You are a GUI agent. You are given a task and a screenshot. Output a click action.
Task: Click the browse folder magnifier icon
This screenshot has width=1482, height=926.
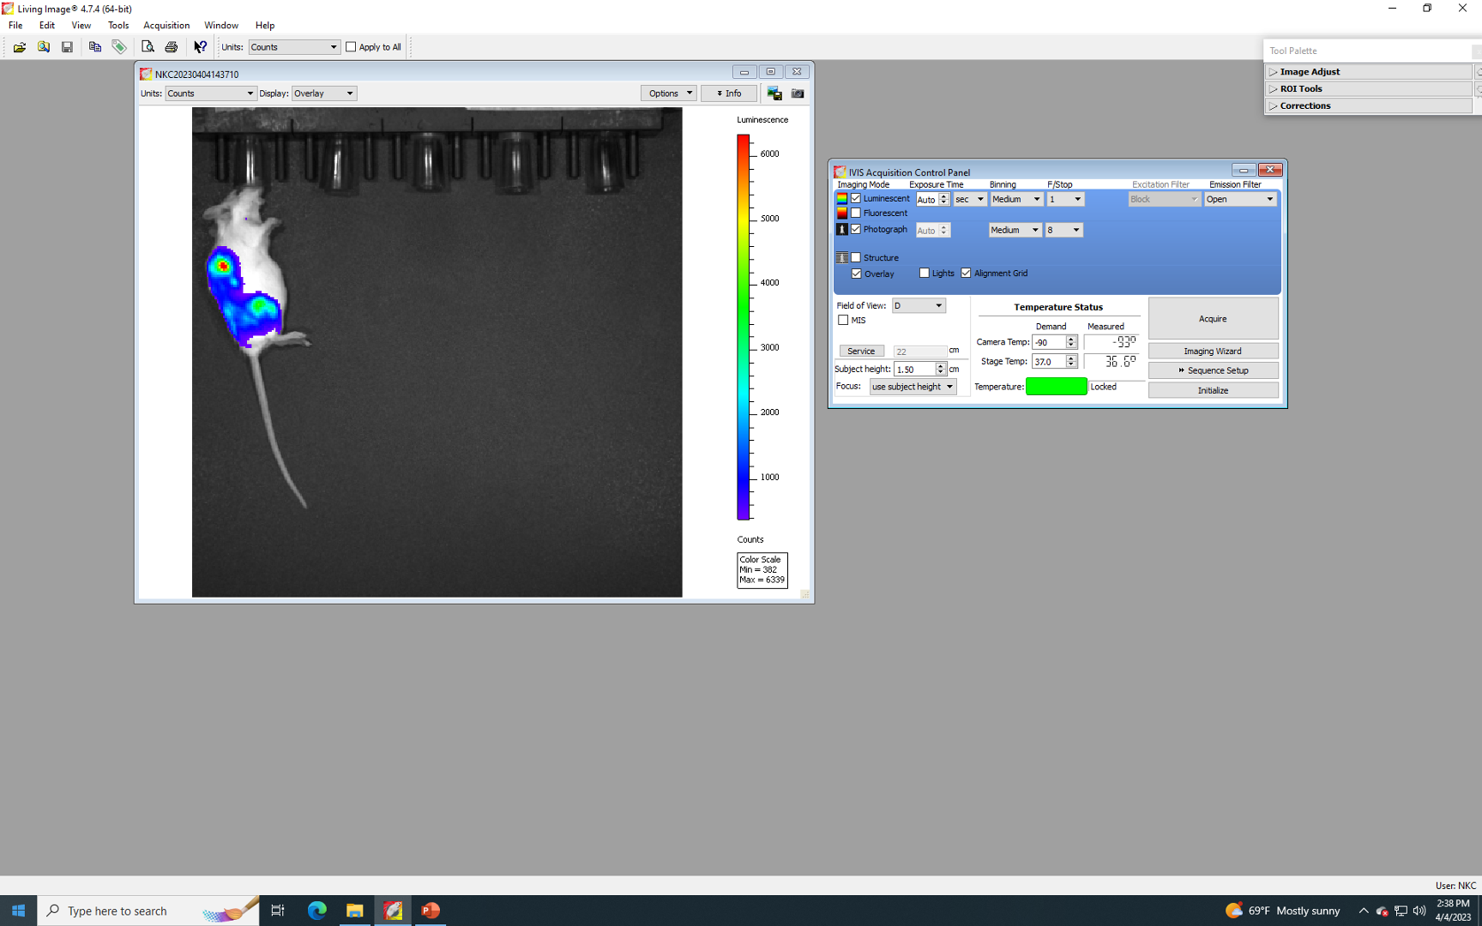[43, 47]
